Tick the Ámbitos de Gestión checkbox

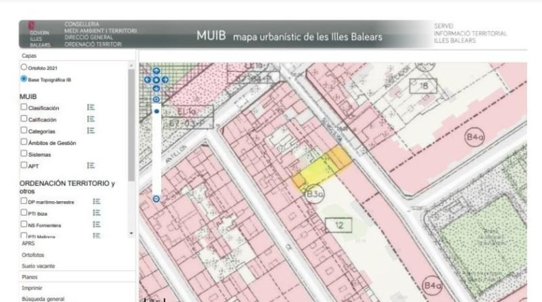(x=24, y=142)
